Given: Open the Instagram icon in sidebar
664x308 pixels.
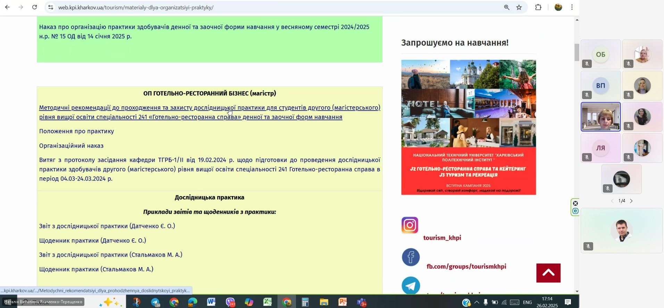Looking at the screenshot, I should tap(410, 225).
